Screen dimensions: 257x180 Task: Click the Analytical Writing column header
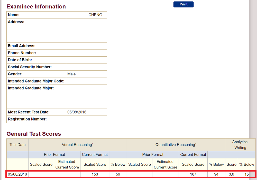(x=240, y=145)
